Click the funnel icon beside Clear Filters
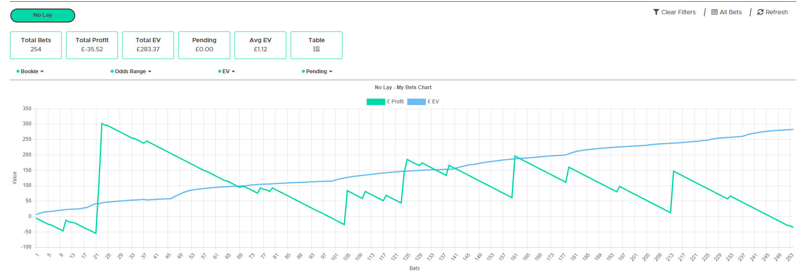This screenshot has width=805, height=271. 656,12
